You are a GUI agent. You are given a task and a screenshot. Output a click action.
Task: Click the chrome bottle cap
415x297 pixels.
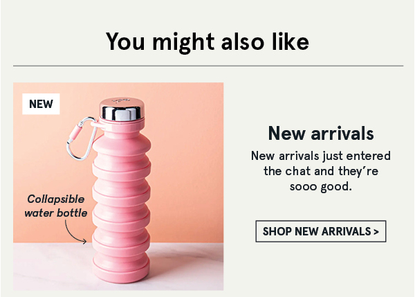point(122,109)
